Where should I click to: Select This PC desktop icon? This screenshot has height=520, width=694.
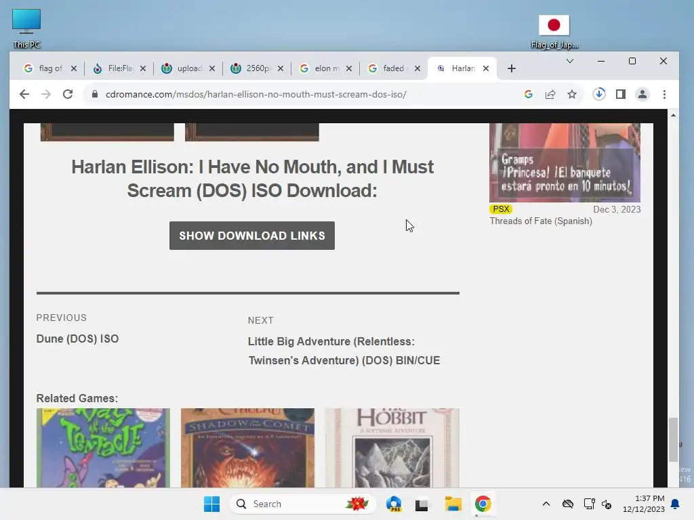[x=26, y=28]
